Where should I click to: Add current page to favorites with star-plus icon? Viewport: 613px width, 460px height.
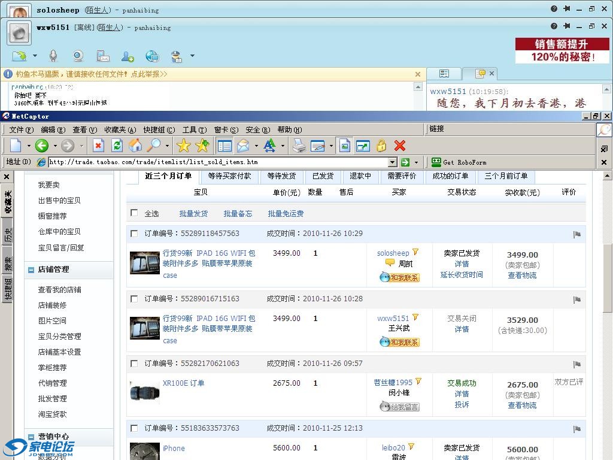coord(200,146)
